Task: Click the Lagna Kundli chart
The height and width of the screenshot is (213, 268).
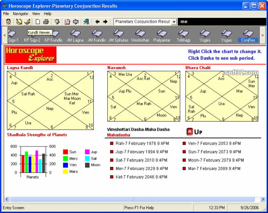Action: [50, 100]
